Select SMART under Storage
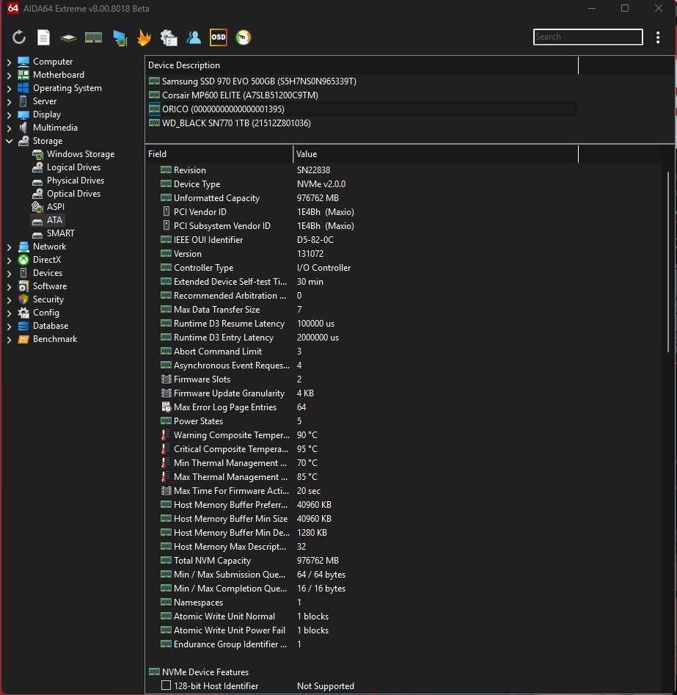 [60, 233]
